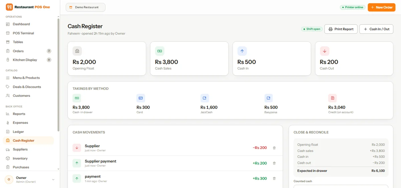The image size is (401, 188).
Task: Open Kitchen Display page
Action: pos(28,60)
